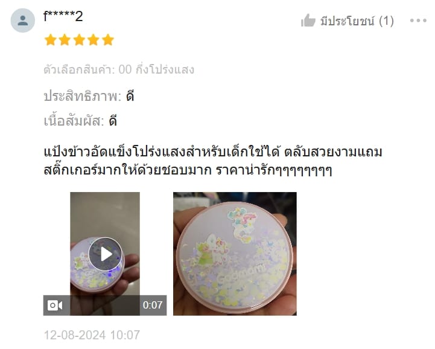Select the fifth rating star

pos(108,40)
